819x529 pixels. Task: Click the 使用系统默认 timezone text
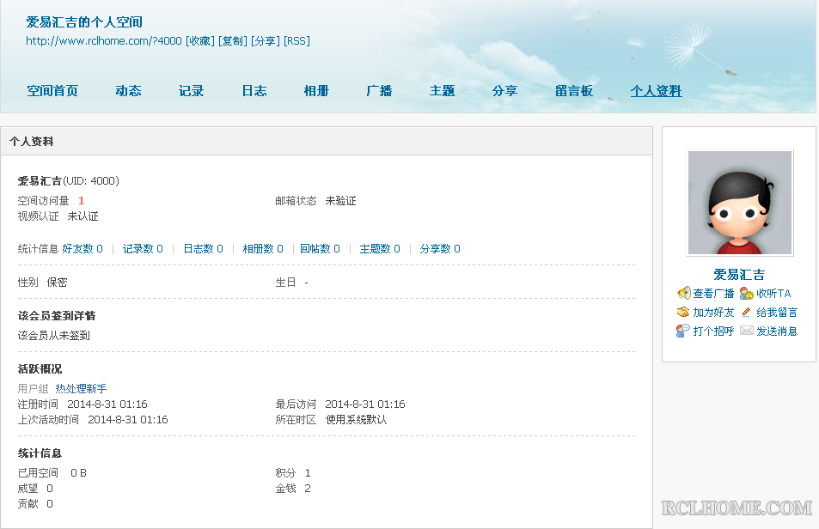357,419
